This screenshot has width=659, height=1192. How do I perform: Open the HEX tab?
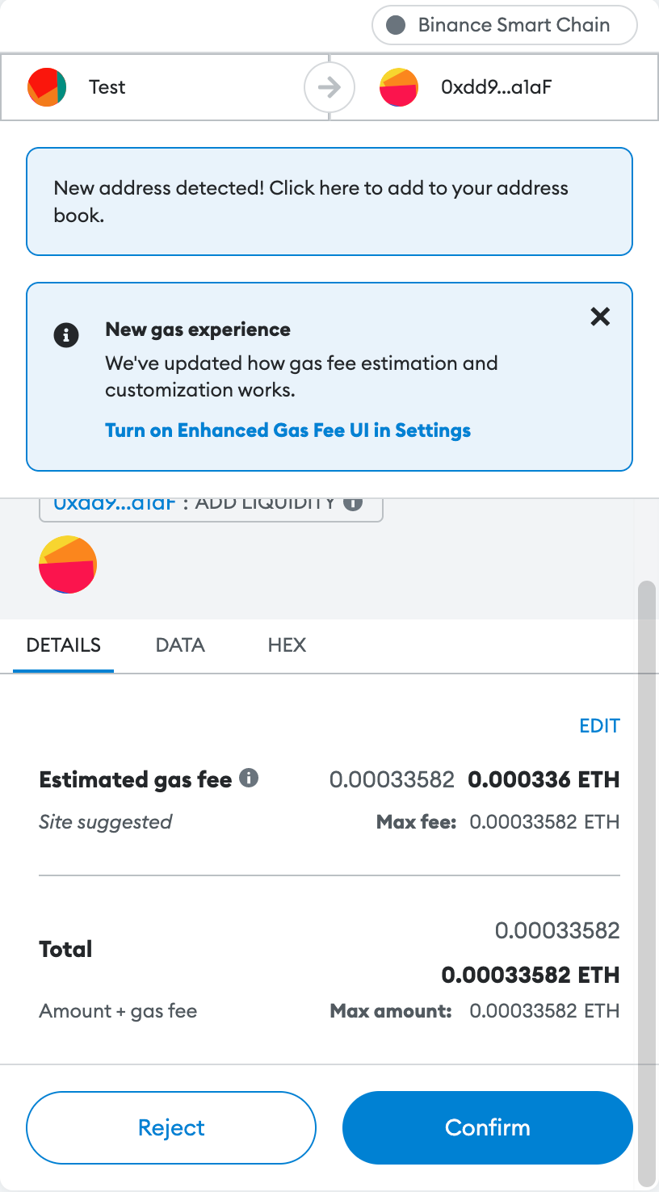point(287,645)
